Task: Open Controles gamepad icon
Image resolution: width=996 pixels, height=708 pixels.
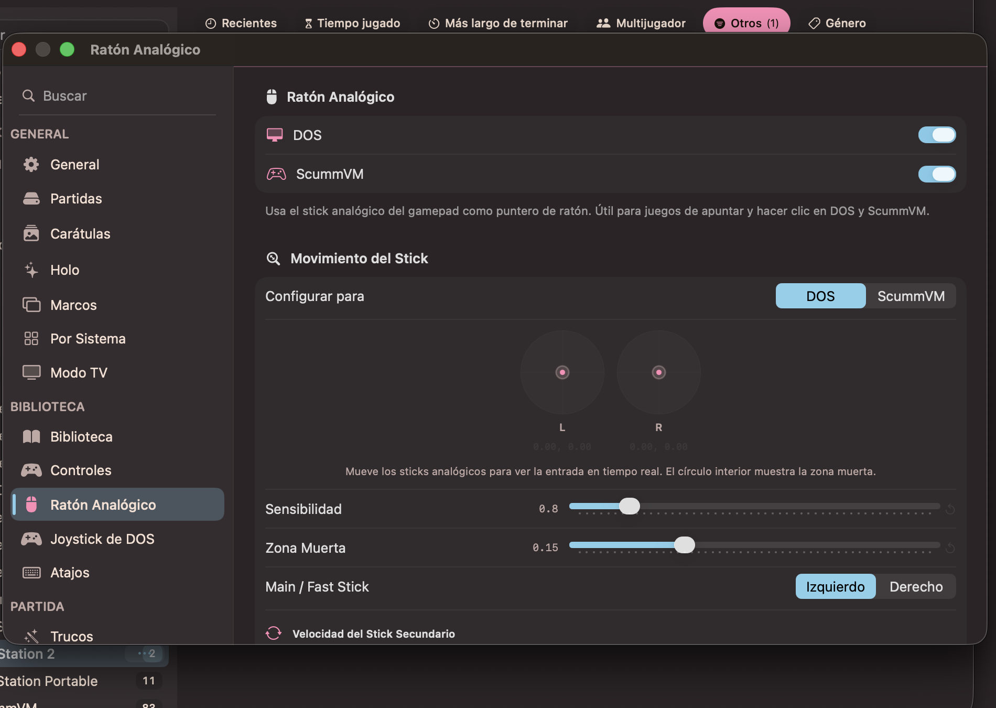Action: [x=31, y=470]
